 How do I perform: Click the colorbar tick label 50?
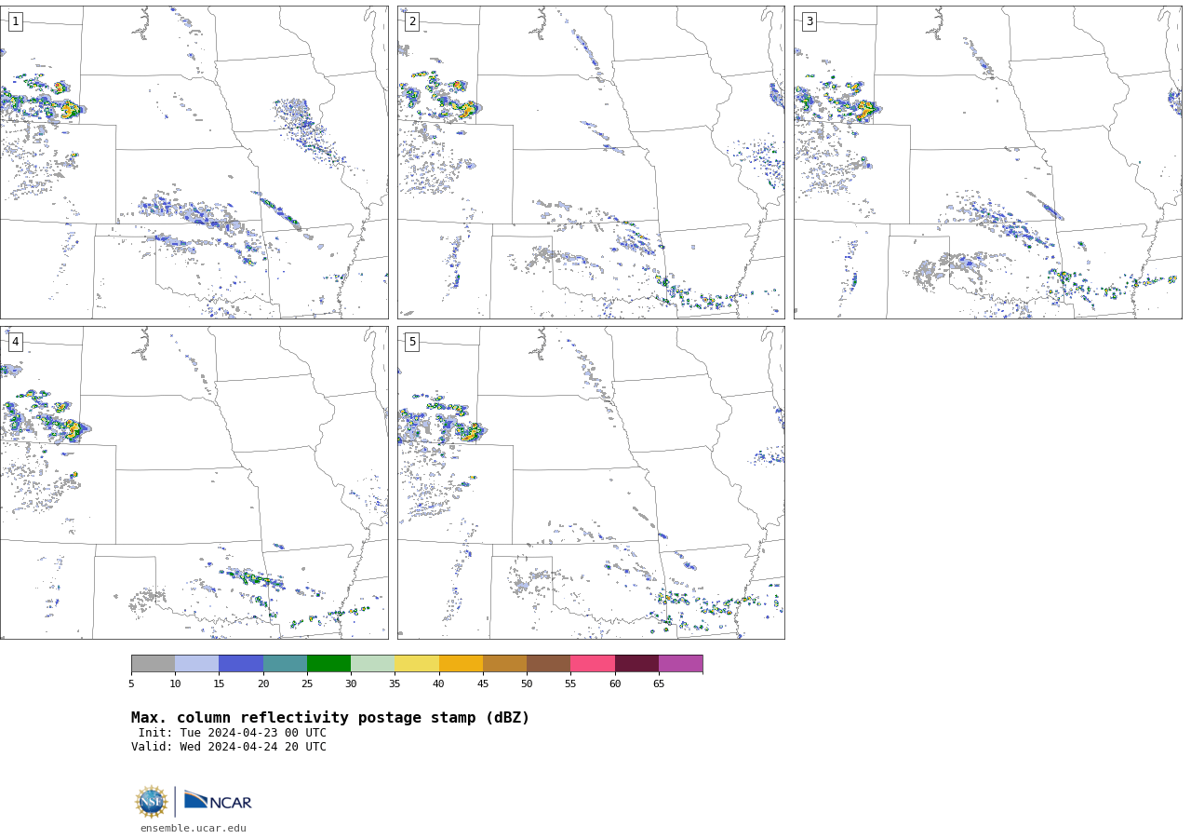tap(527, 683)
